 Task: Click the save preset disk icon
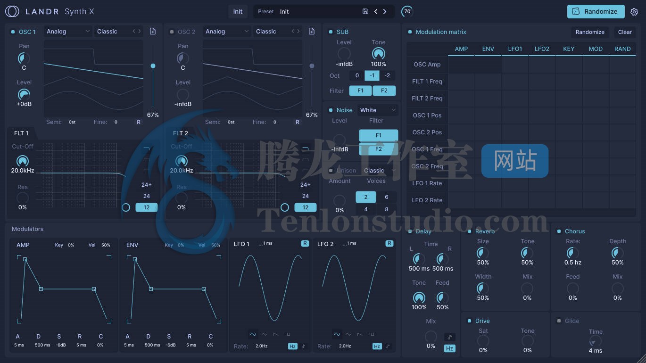click(365, 11)
